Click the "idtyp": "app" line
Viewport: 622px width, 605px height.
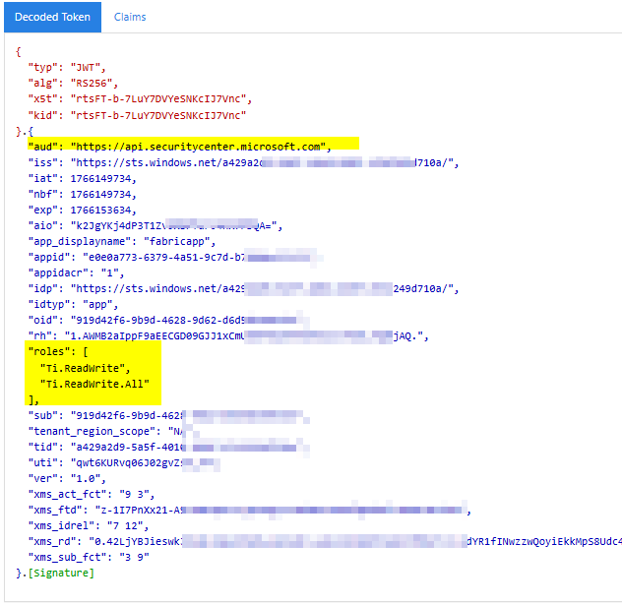[73, 305]
